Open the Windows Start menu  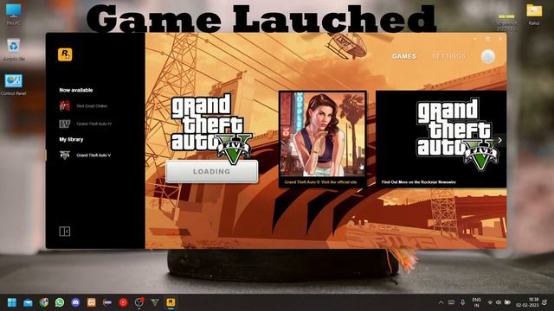(12, 302)
